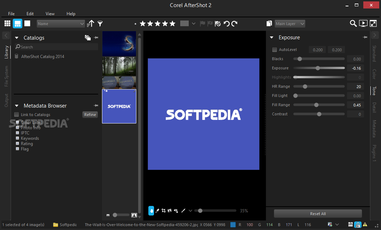Select the red eye tool
Screen dimensions: 381x230
click(176, 211)
